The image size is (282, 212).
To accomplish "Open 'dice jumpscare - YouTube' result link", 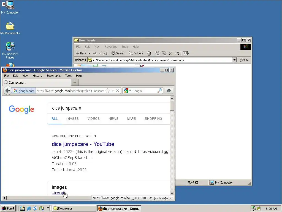I will [83, 144].
